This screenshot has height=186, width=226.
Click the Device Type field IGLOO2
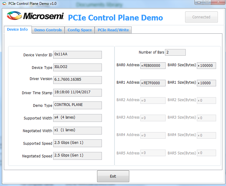[x=78, y=67]
